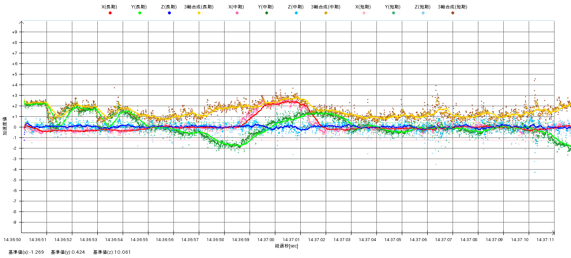Image resolution: width=571 pixels, height=258 pixels.
Task: Click the +9 tick label on y-axis
Action: (14, 32)
